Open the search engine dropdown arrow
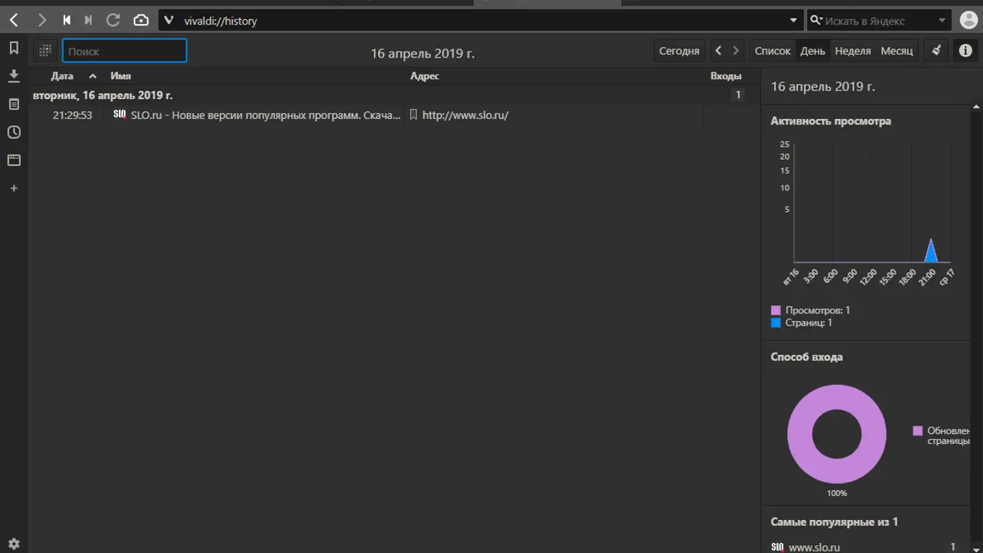Image resolution: width=983 pixels, height=553 pixels. click(942, 21)
